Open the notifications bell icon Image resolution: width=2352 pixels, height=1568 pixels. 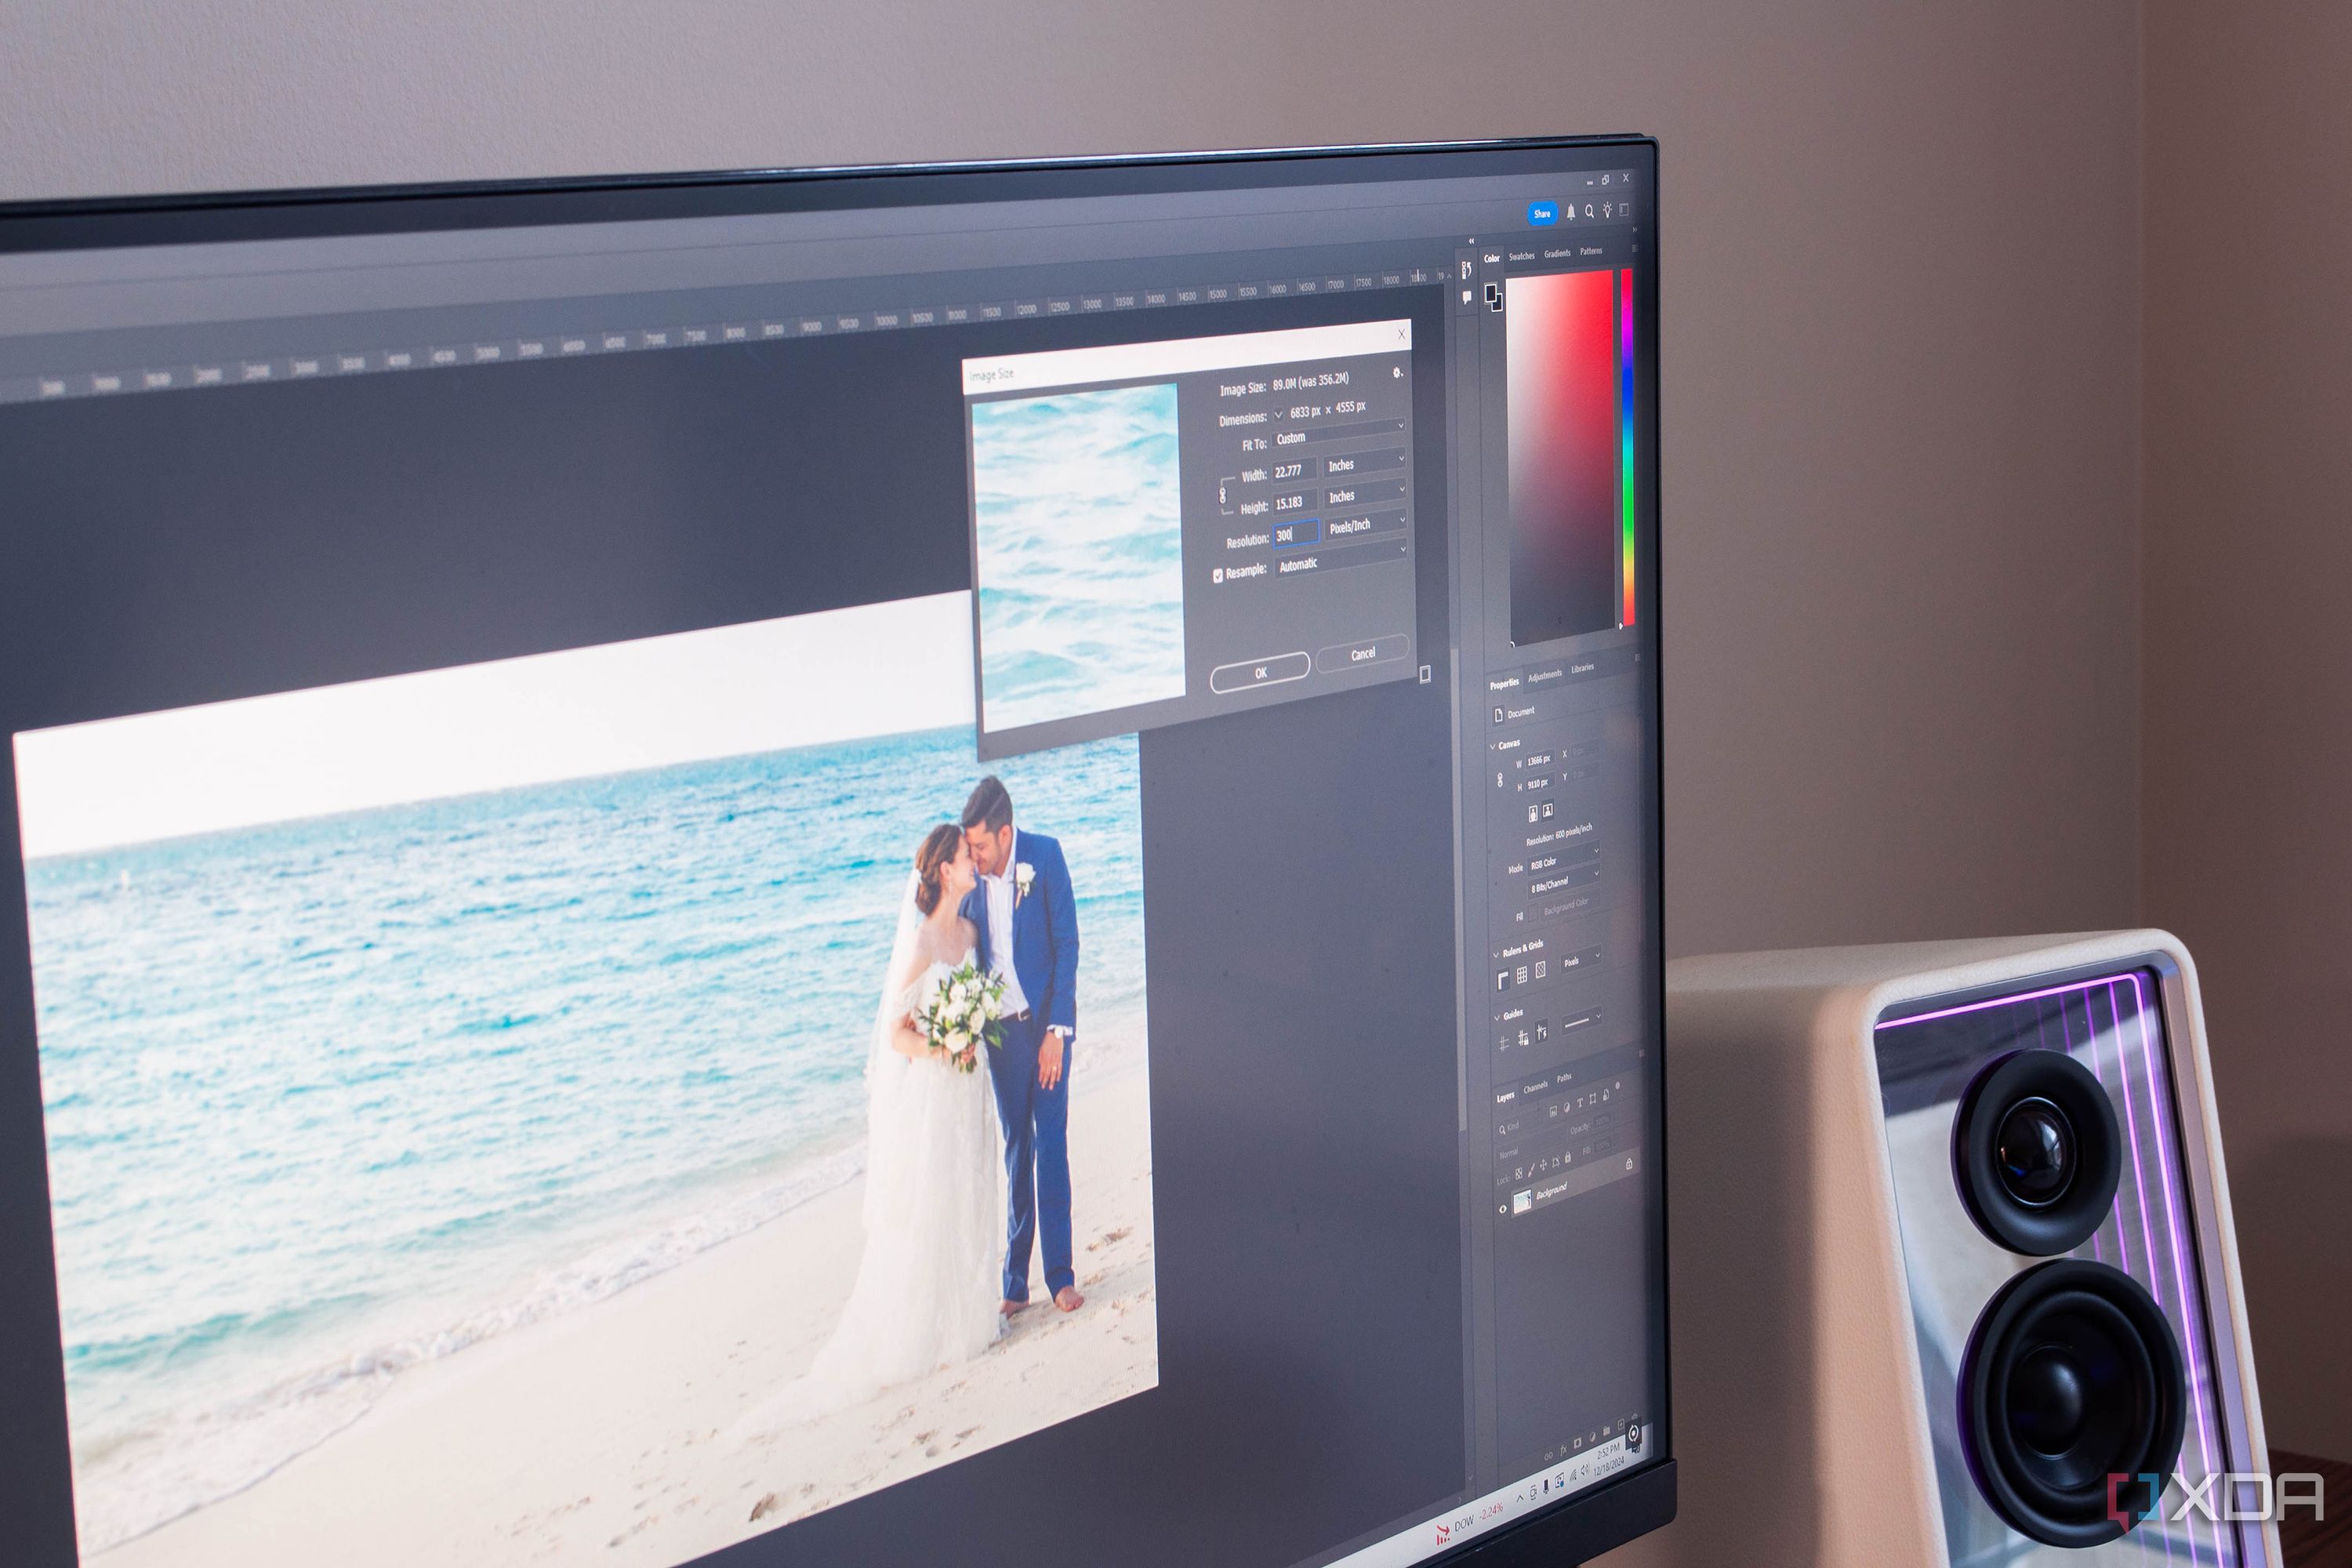pyautogui.click(x=1571, y=212)
